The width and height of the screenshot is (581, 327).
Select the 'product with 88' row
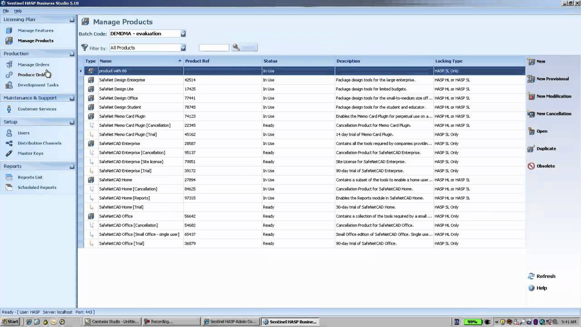tap(305, 71)
